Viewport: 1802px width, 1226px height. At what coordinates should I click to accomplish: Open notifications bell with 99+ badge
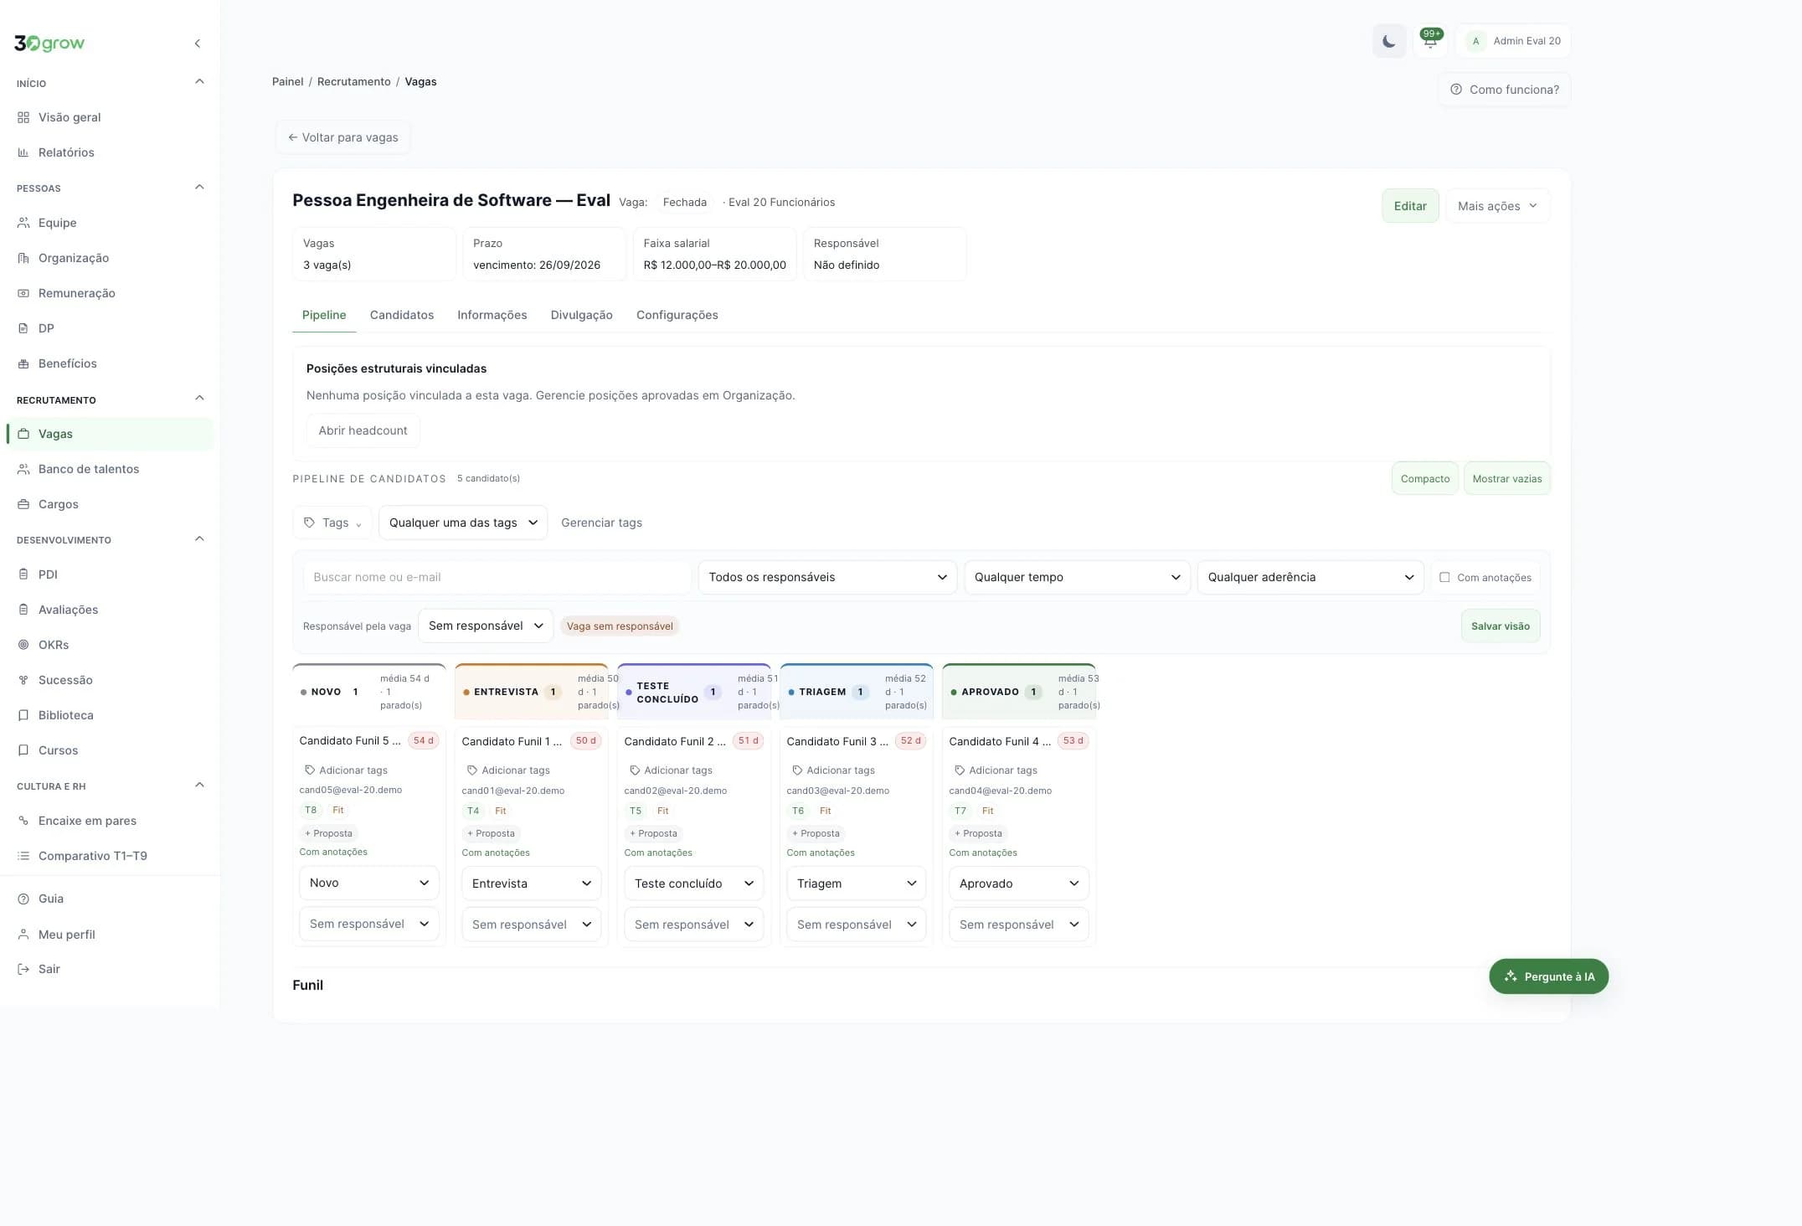[1430, 41]
